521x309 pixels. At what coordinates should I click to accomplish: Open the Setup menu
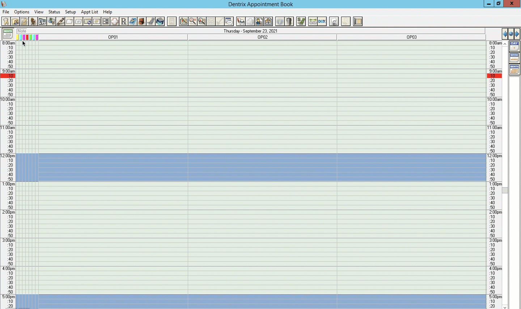(x=70, y=12)
